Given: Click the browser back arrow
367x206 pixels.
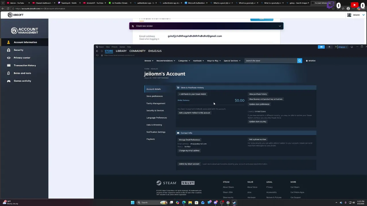Looking at the screenshot, I should tap(3, 9).
